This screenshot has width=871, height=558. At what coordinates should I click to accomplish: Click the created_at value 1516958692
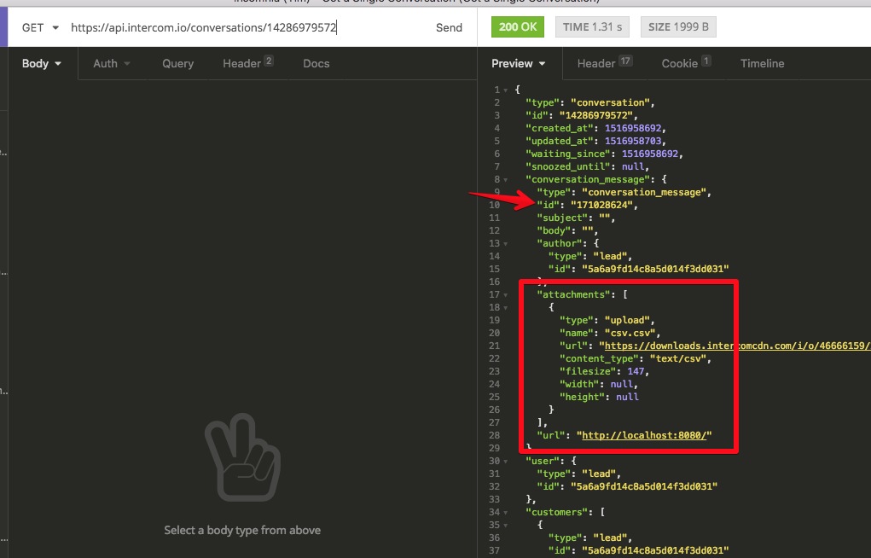coord(633,128)
